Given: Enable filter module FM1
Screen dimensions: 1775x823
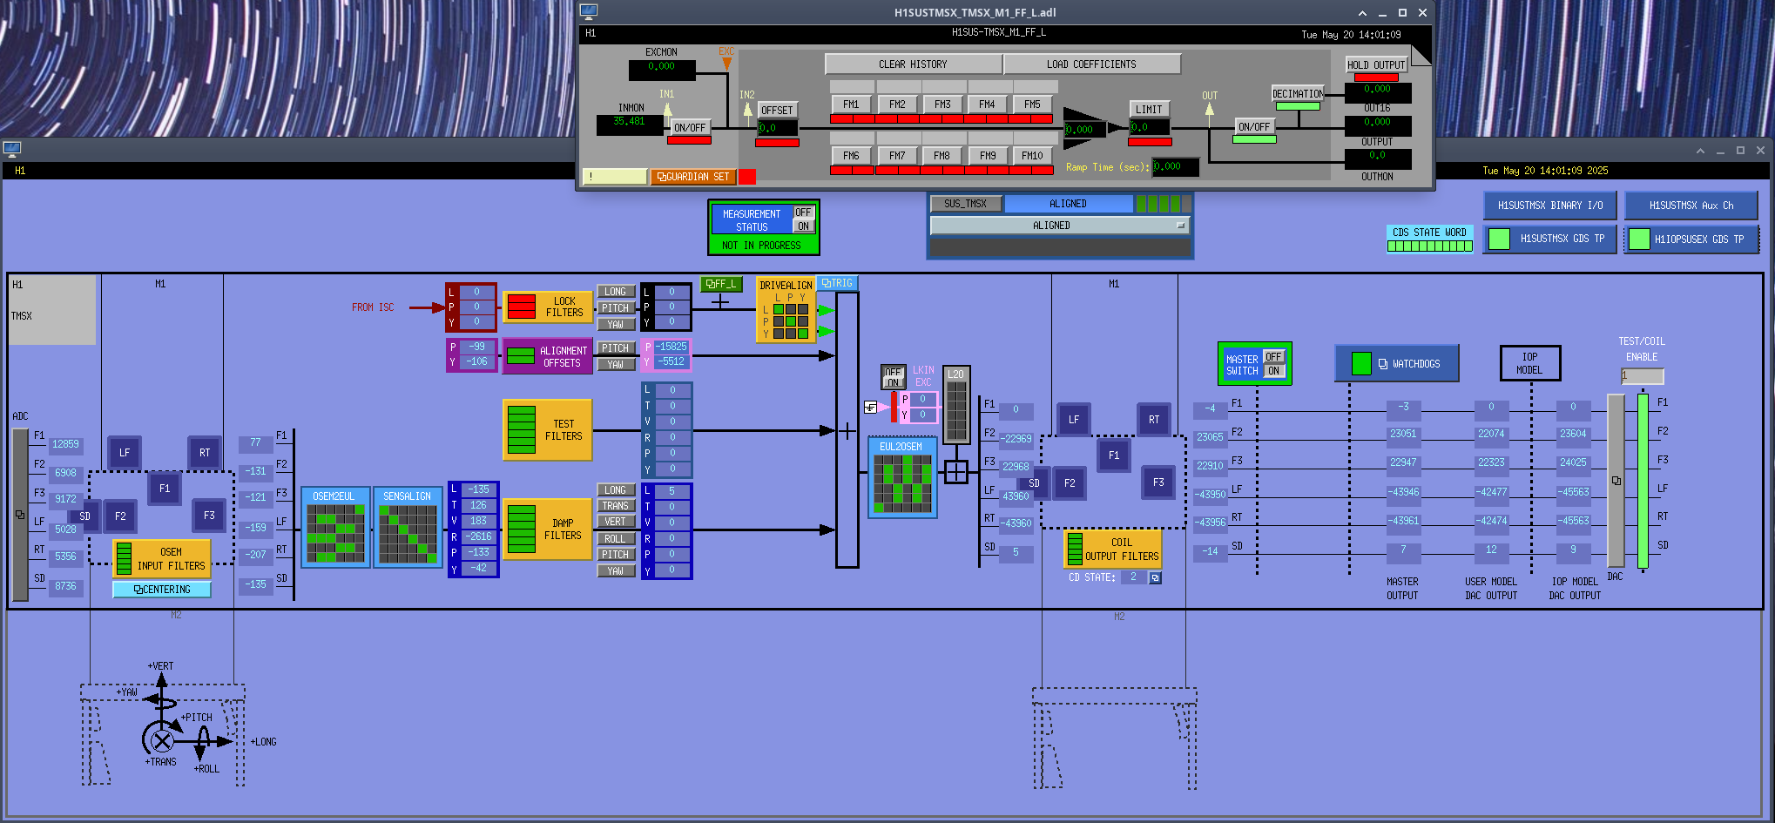Looking at the screenshot, I should tap(852, 105).
